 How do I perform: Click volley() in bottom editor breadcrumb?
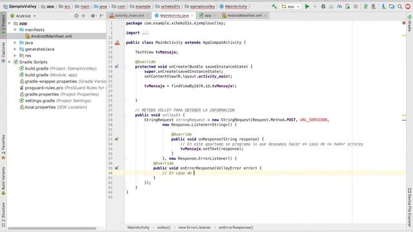(x=163, y=227)
